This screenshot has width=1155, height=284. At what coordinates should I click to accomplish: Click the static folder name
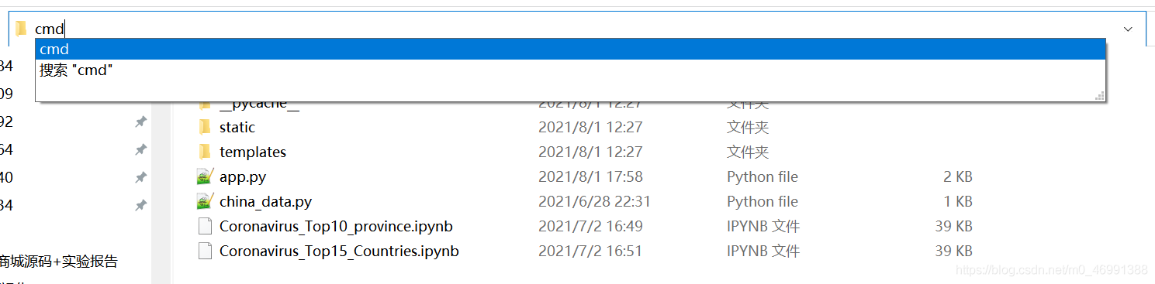tap(237, 127)
